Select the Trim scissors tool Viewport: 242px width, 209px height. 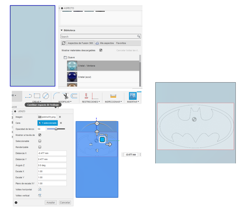65,96
